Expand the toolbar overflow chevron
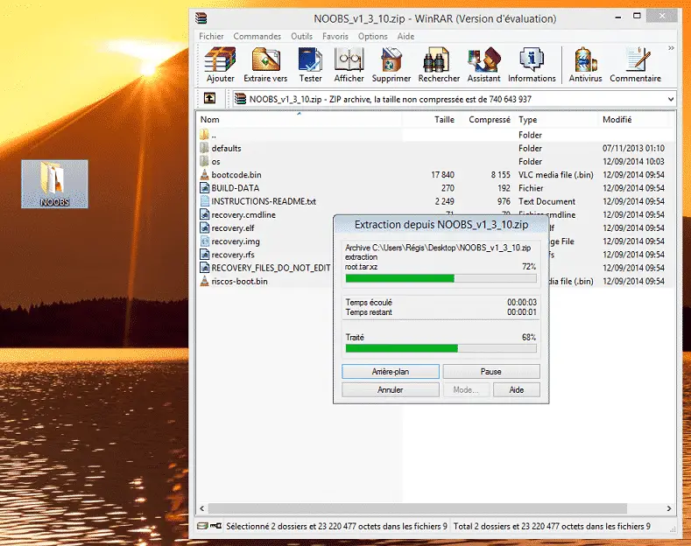The height and width of the screenshot is (546, 691). [671, 48]
